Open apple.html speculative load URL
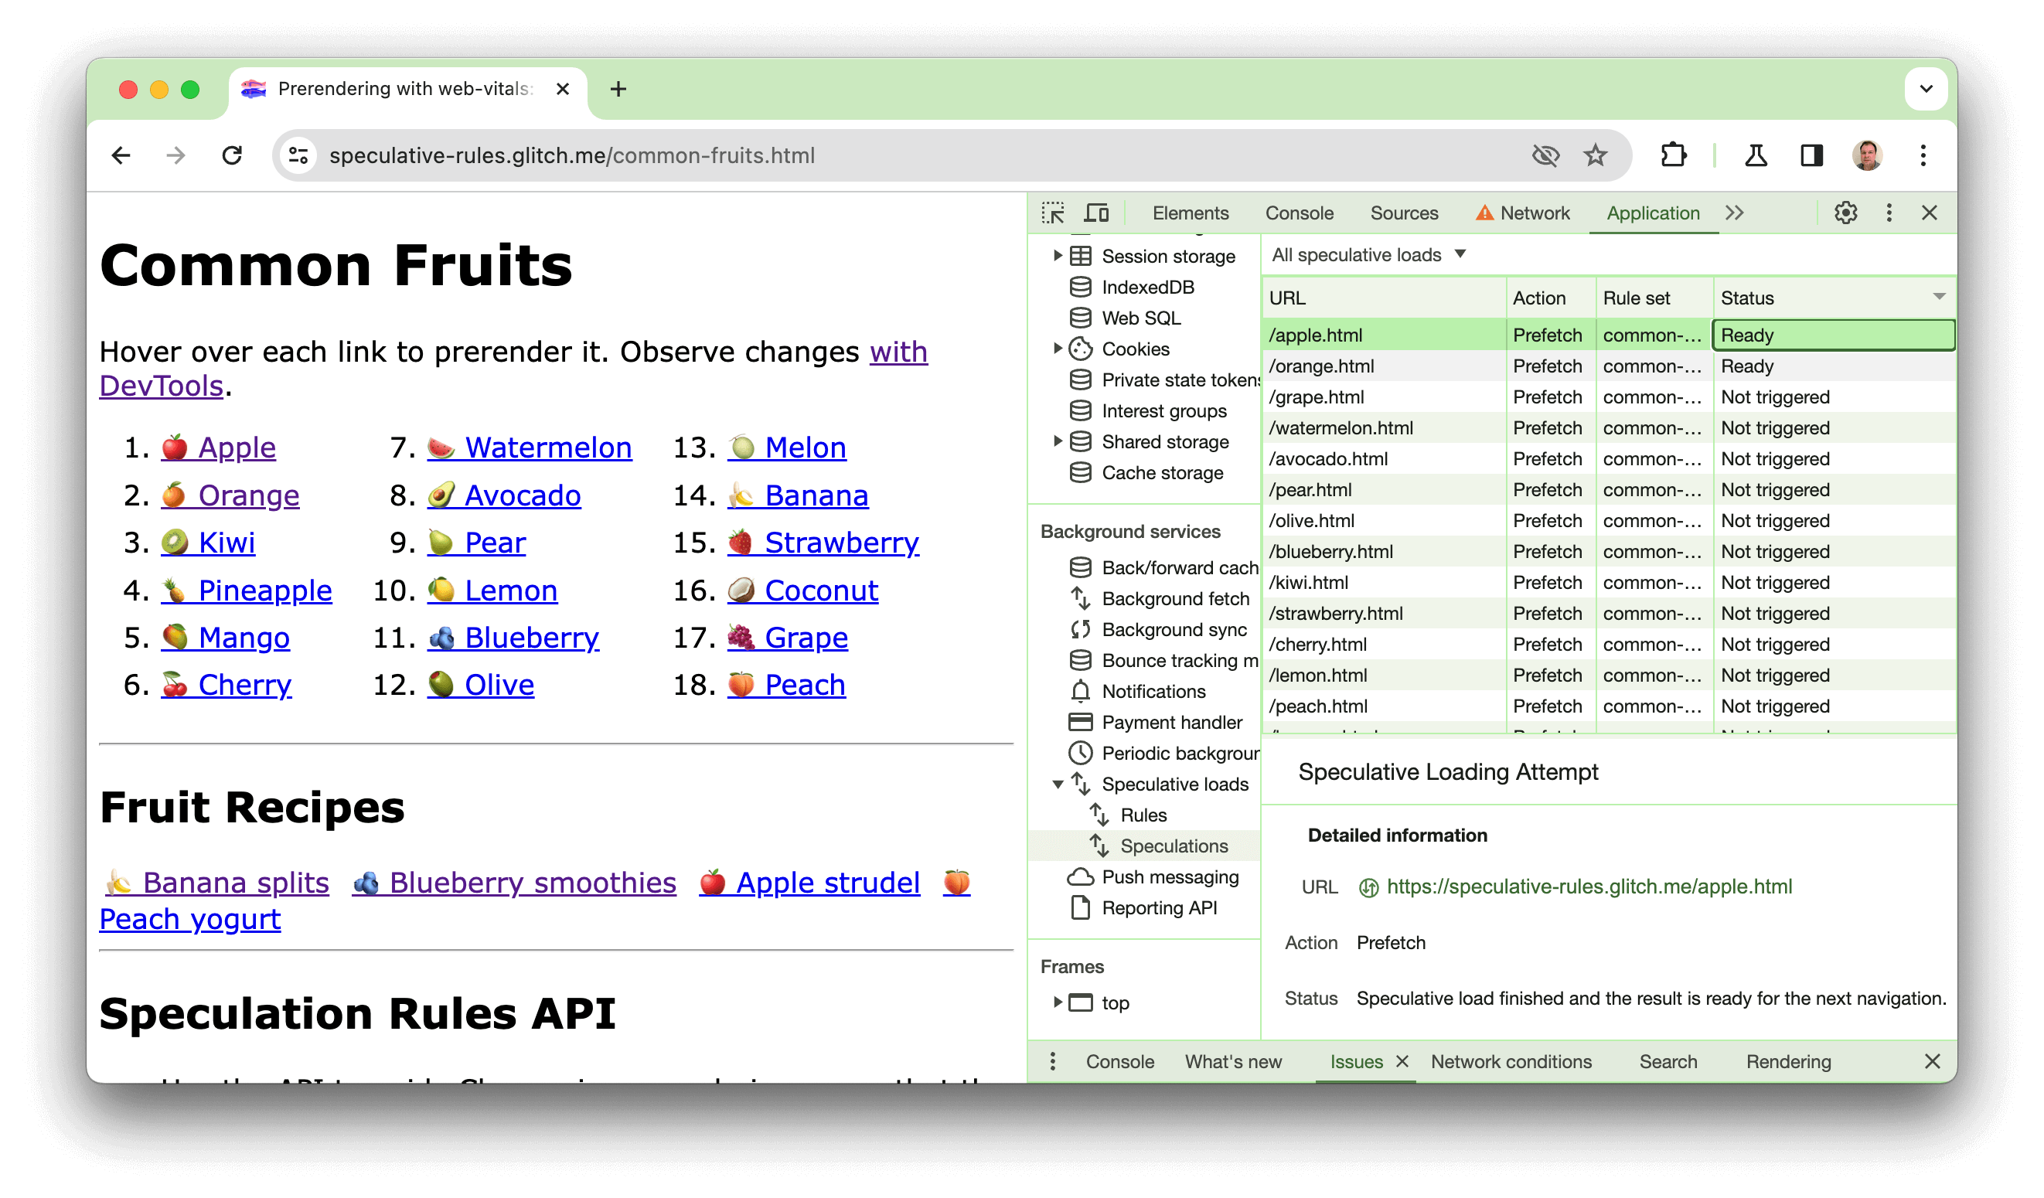This screenshot has width=2044, height=1198. click(1588, 886)
